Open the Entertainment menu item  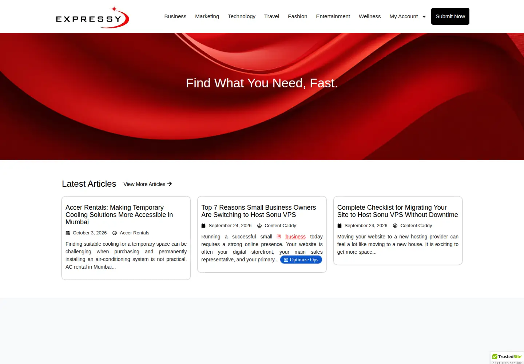tap(333, 16)
